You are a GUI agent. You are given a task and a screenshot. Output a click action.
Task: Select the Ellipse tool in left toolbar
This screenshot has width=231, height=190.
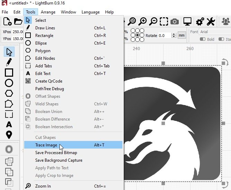pyautogui.click(x=9, y=83)
